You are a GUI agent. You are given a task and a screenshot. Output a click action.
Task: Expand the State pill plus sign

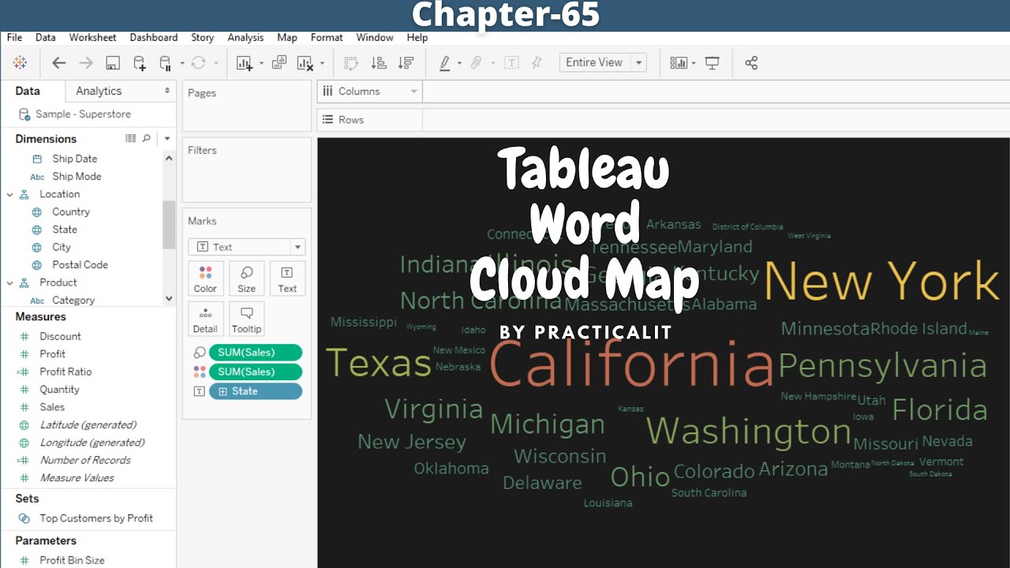tap(223, 391)
